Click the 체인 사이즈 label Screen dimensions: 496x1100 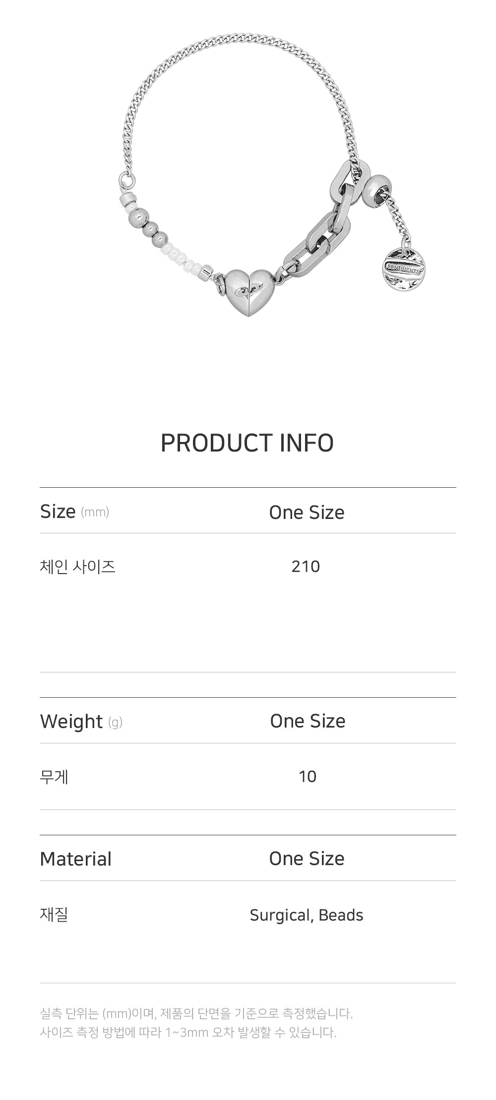pos(77,566)
